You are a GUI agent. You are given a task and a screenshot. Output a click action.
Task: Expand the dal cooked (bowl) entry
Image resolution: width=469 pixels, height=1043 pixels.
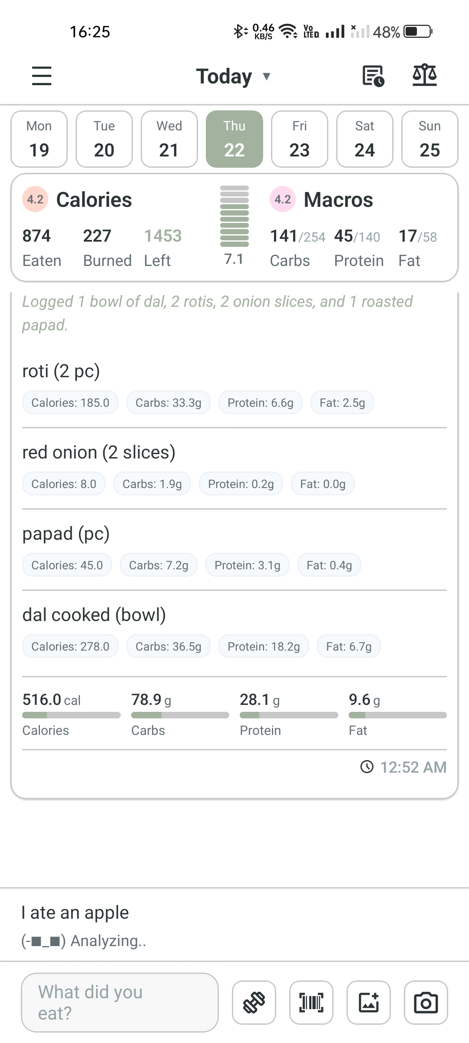tap(94, 615)
